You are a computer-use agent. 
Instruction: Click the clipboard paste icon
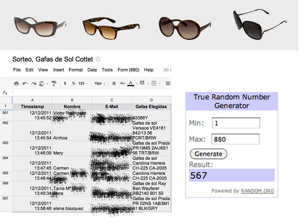(41, 83)
